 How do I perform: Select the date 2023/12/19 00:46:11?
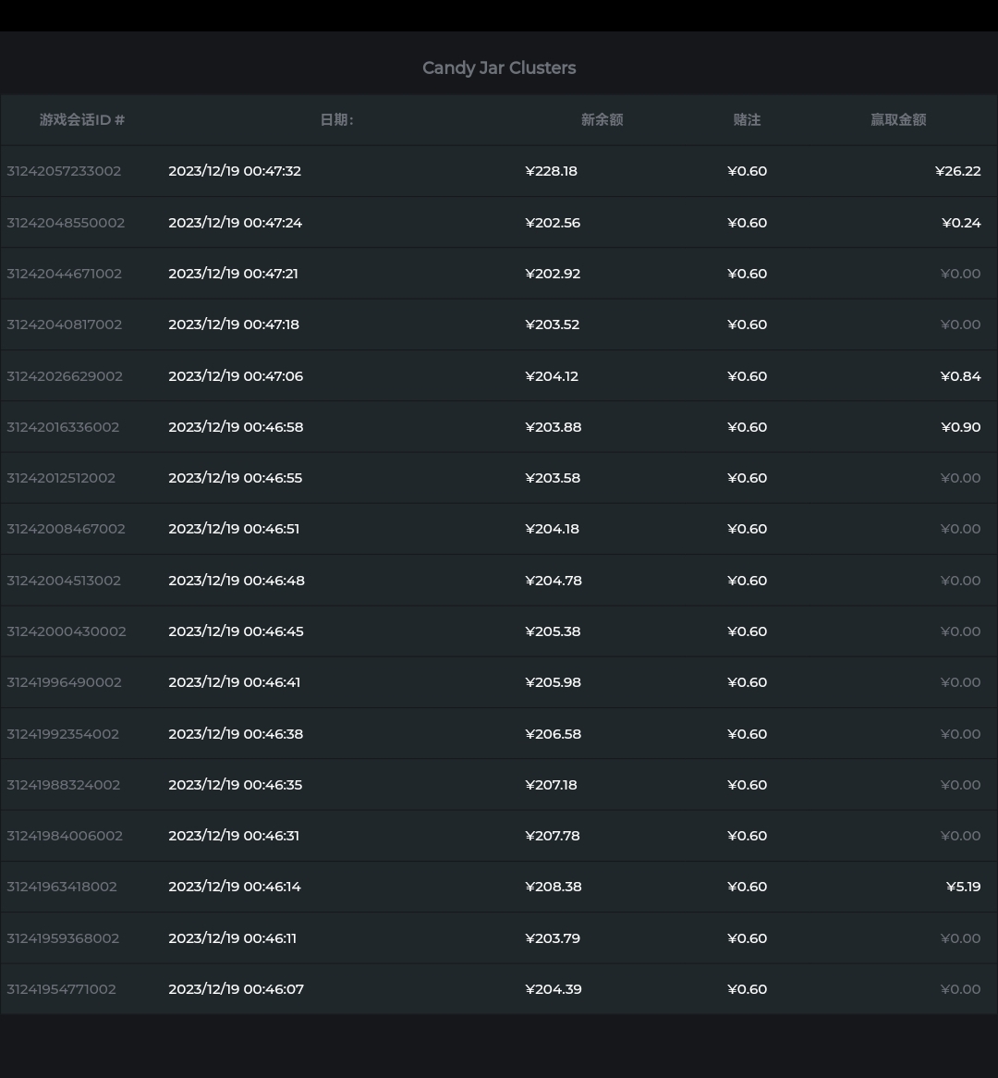232,937
